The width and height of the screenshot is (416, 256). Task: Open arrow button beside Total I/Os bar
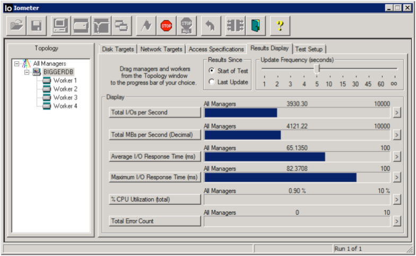(x=397, y=113)
